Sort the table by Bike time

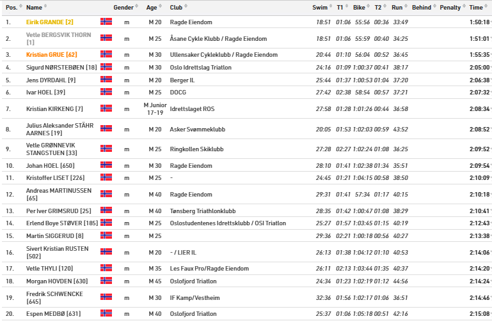coord(359,8)
